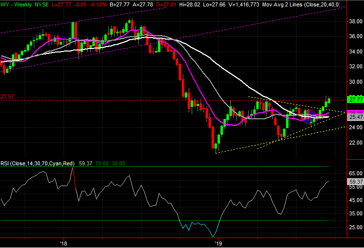
Task: Click the '18 date axis label
Action: pos(63,244)
